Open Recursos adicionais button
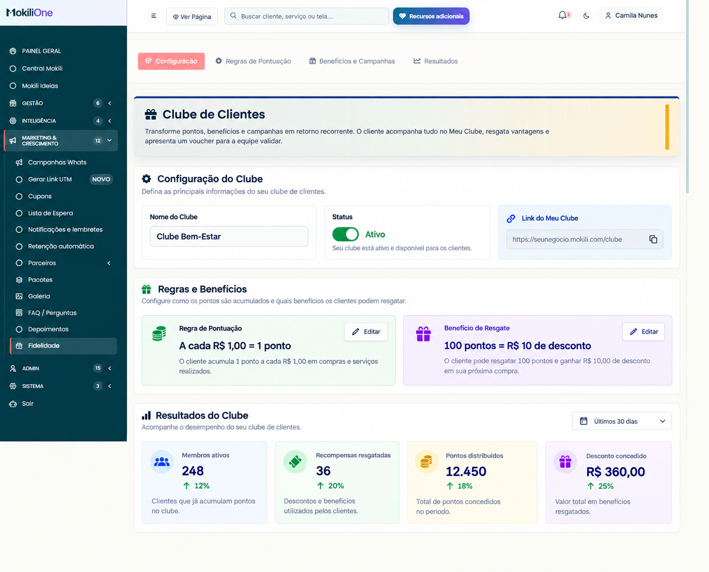Viewport: 709px width, 572px height. point(431,16)
